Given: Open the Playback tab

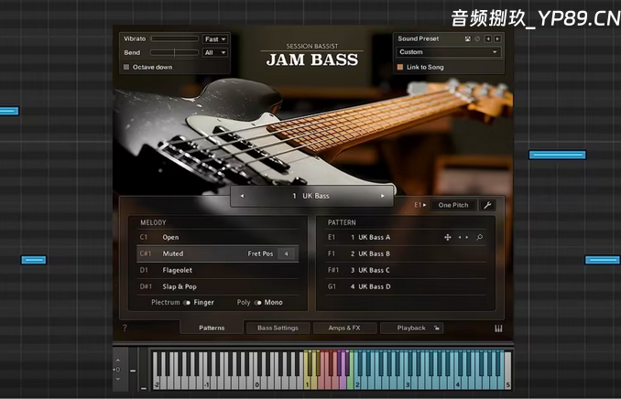Looking at the screenshot, I should (411, 328).
